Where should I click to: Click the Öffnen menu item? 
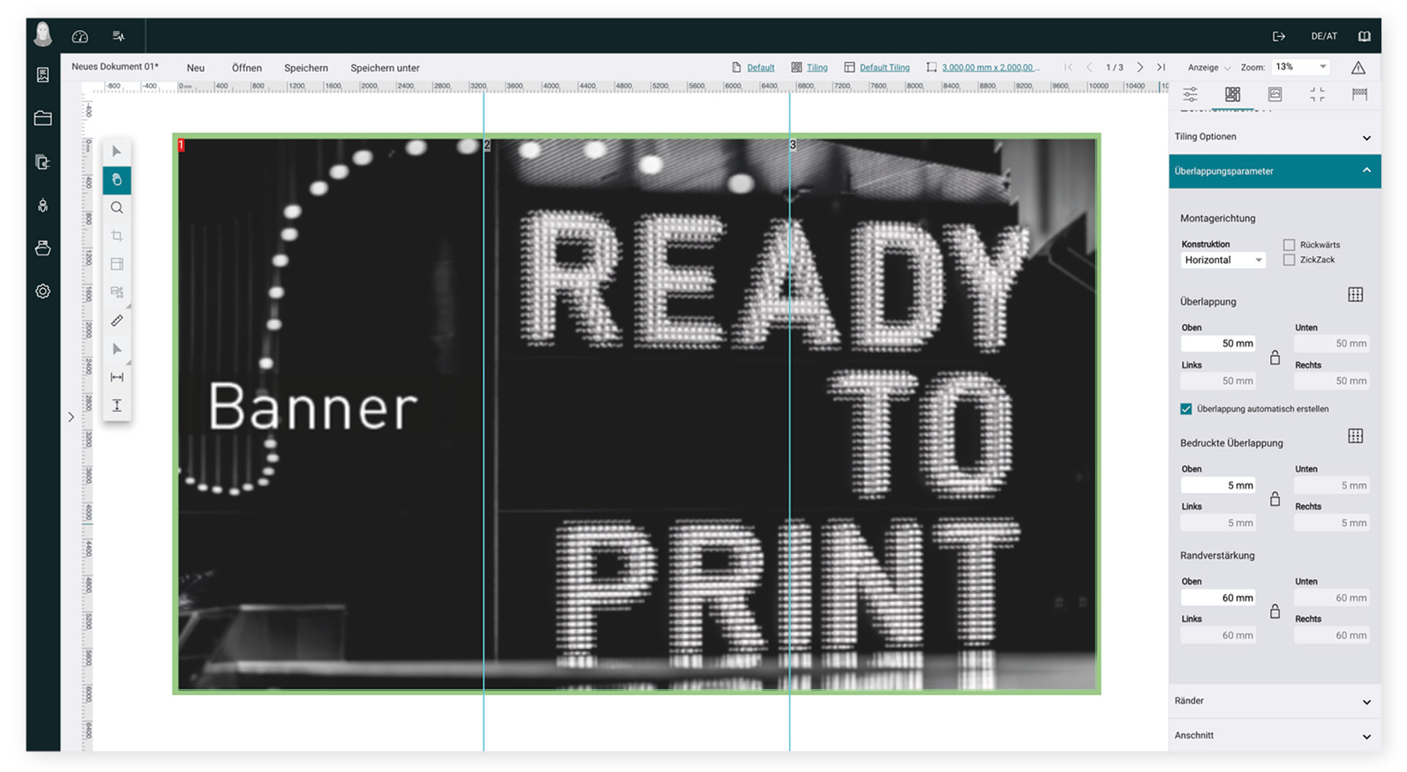246,68
